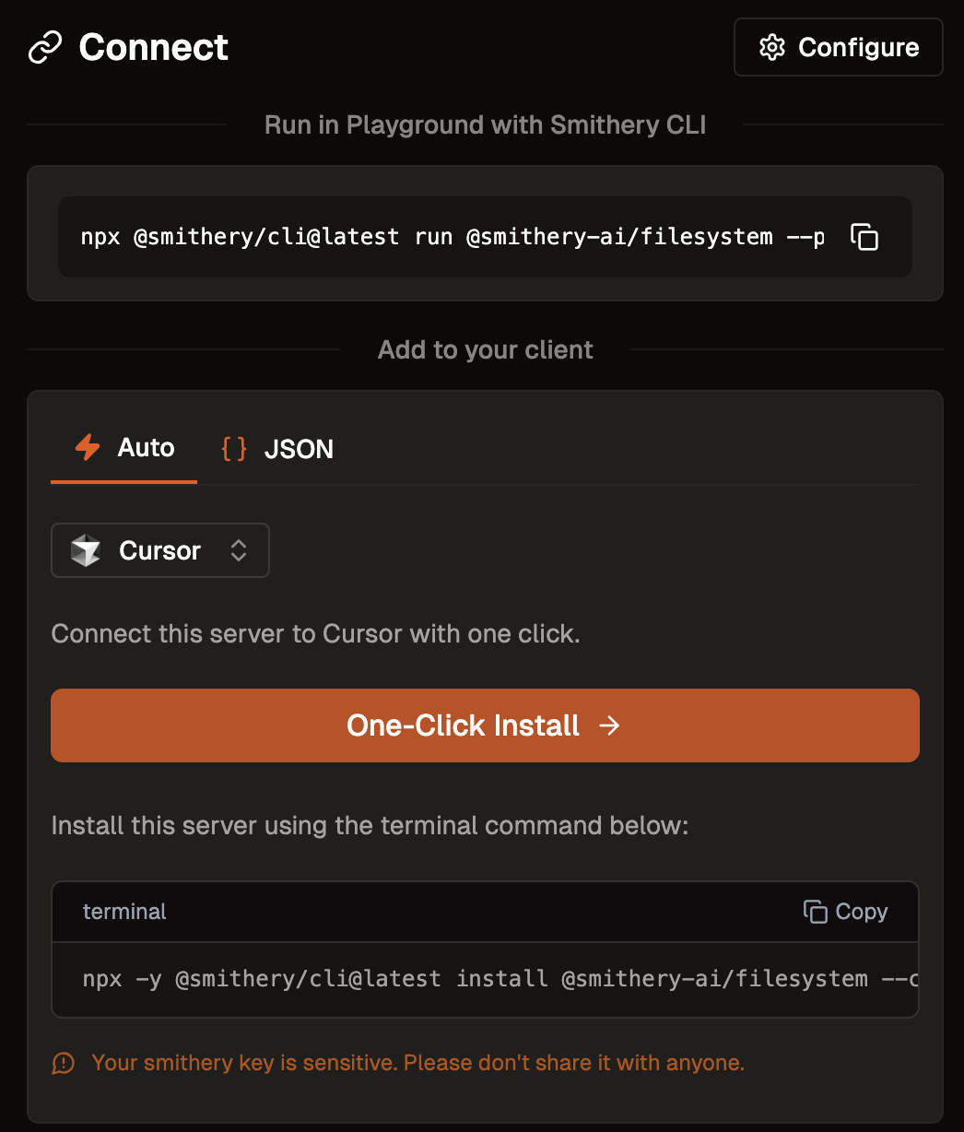Click the arrow on One-Click Install
The image size is (964, 1132).
pyautogui.click(x=609, y=725)
